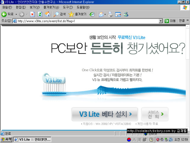Click the Korean IME red-blue language icon
Image resolution: width=190 pixels, height=143 pixels.
[129, 140]
